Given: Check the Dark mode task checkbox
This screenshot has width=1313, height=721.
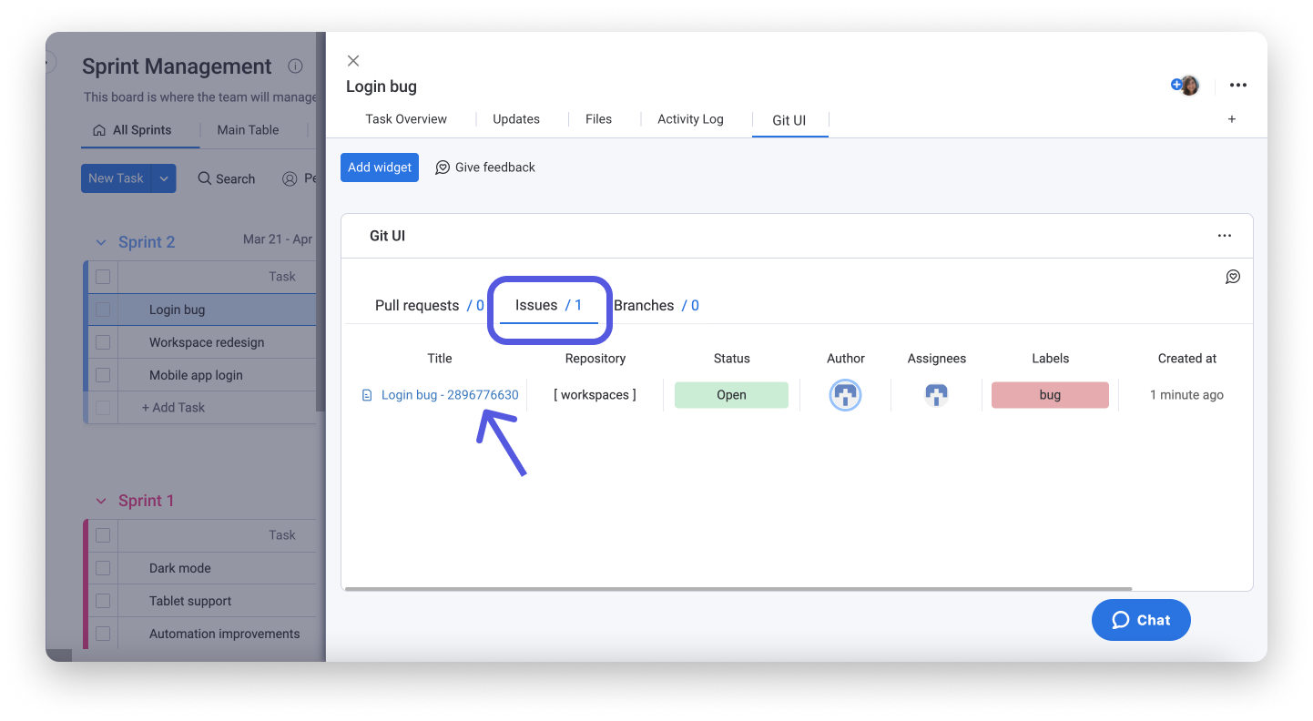Looking at the screenshot, I should coord(103,567).
